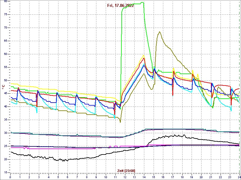The height and width of the screenshot is (180, 241).
Task: Click hour 24 on the time axis
Action: 239,177
